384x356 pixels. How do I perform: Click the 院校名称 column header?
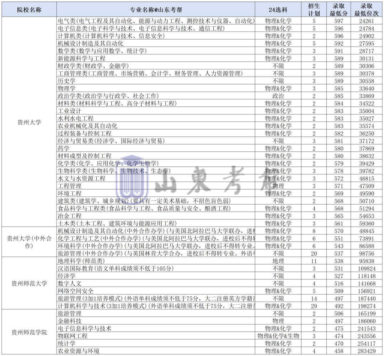29,10
